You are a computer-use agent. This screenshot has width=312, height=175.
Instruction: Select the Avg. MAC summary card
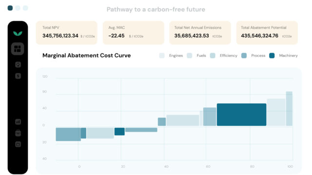[x=134, y=33]
